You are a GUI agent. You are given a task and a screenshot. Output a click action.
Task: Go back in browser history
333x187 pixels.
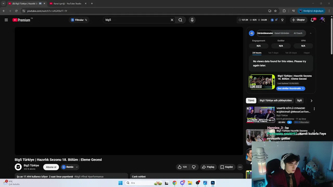[4, 11]
